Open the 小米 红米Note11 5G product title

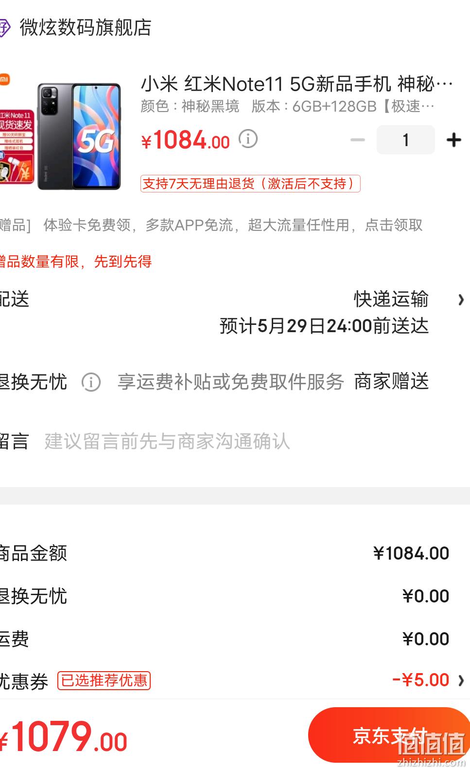[x=297, y=84]
